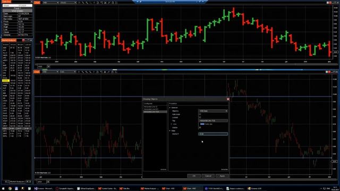
Task: Collapse the General properties section
Action: tap(170, 108)
